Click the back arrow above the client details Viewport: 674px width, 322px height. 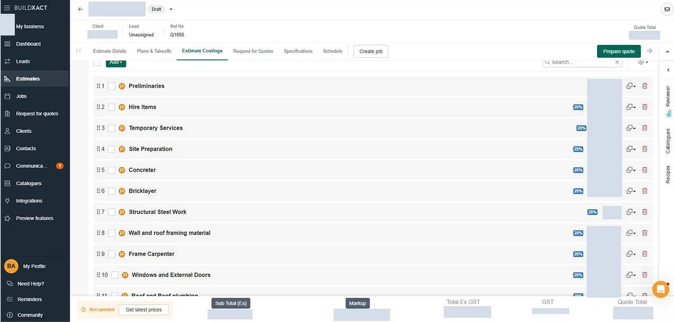[x=80, y=9]
